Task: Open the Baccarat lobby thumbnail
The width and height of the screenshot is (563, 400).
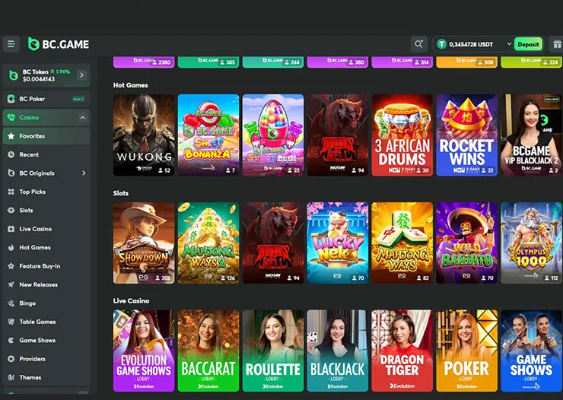Action: [208, 351]
